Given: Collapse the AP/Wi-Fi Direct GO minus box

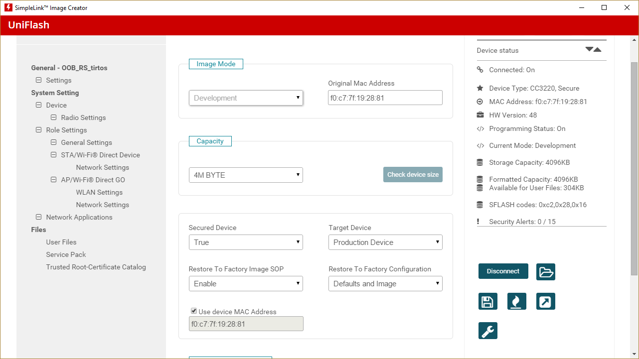Looking at the screenshot, I should [53, 180].
